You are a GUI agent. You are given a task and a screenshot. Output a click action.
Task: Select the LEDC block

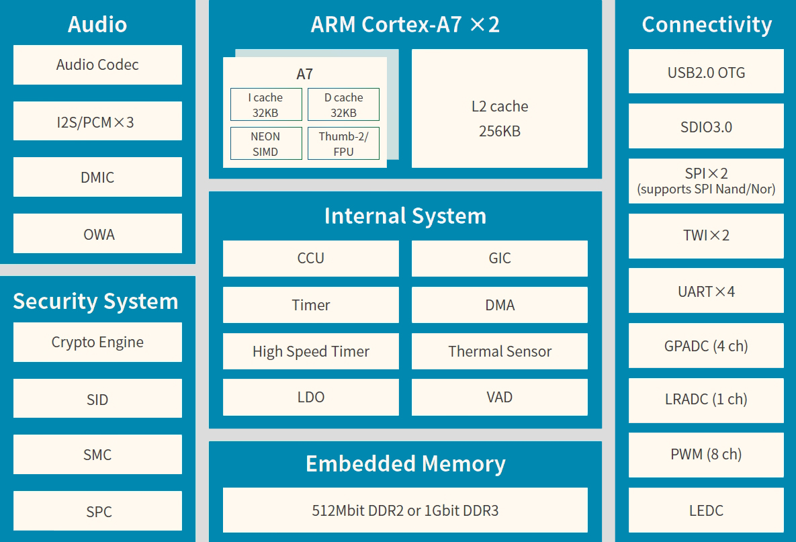706,510
